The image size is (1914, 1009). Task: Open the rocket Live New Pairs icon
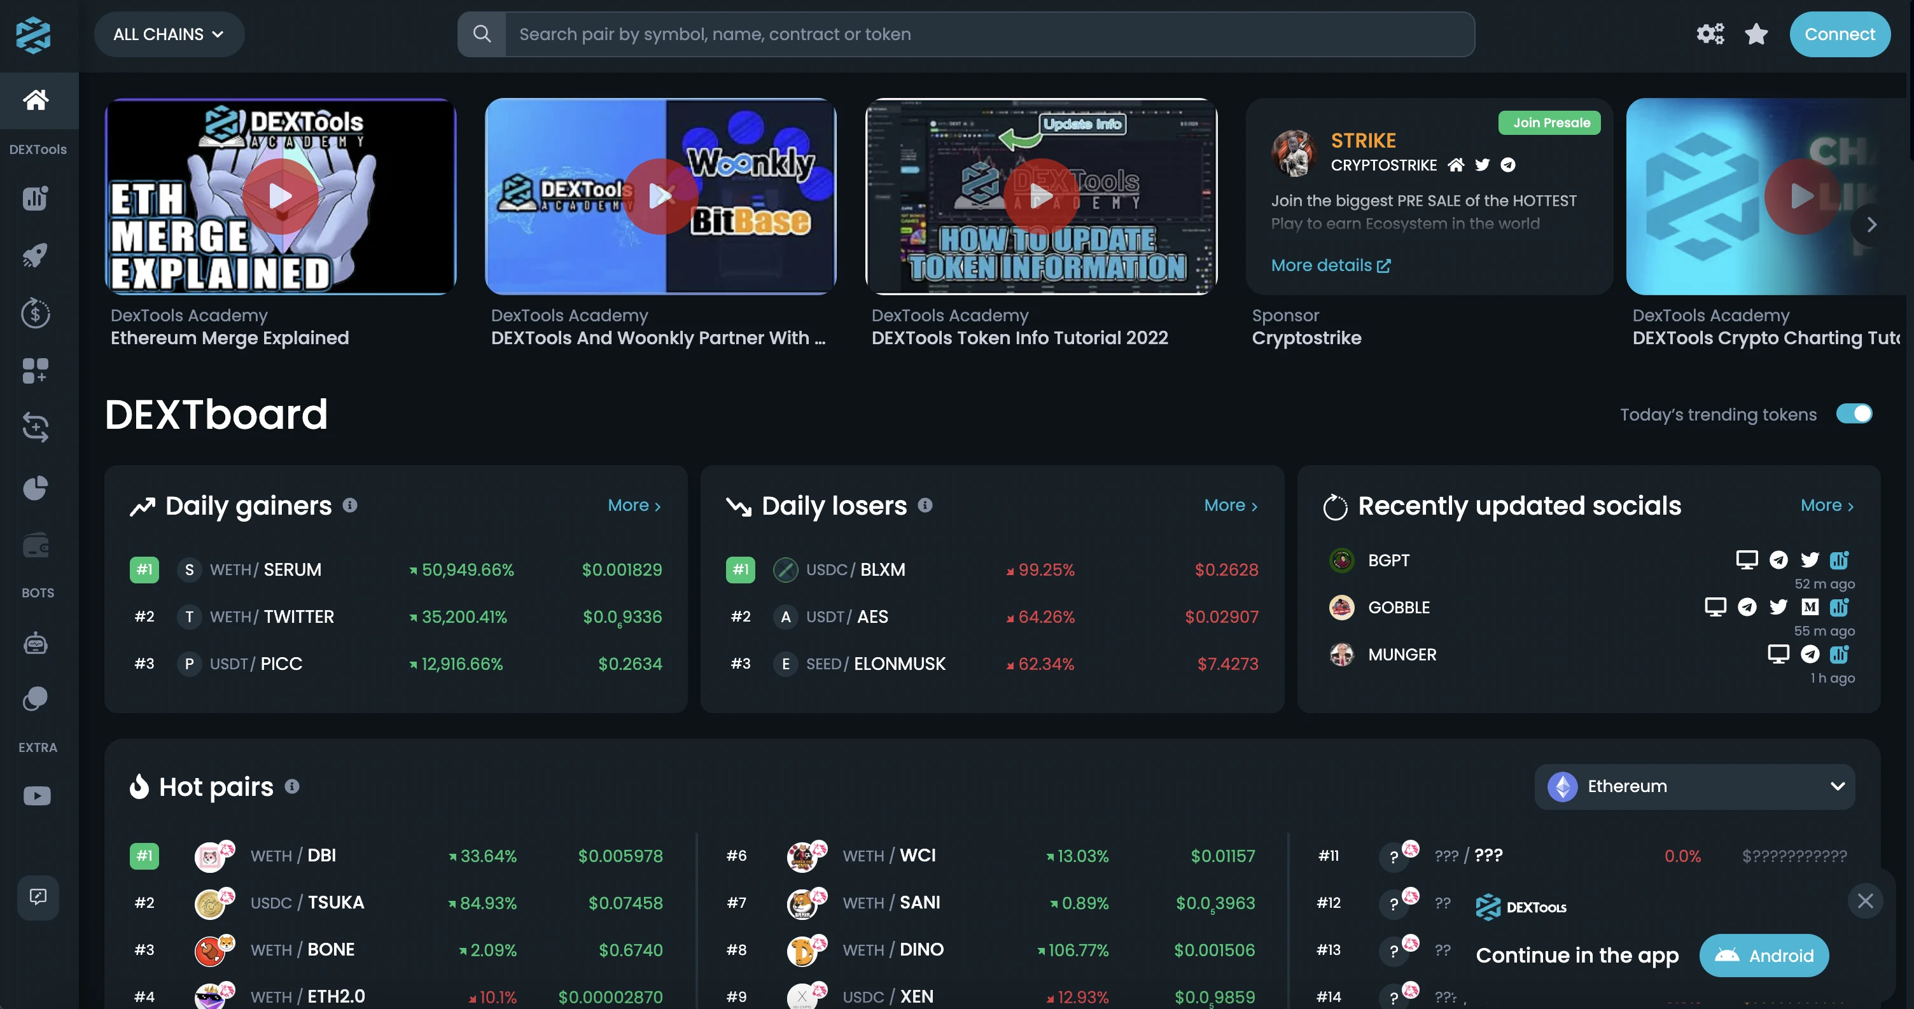pos(36,256)
